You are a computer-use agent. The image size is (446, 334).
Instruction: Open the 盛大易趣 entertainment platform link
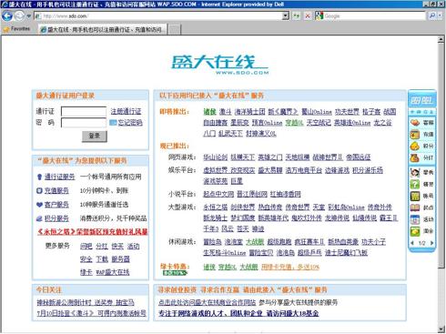(270, 170)
